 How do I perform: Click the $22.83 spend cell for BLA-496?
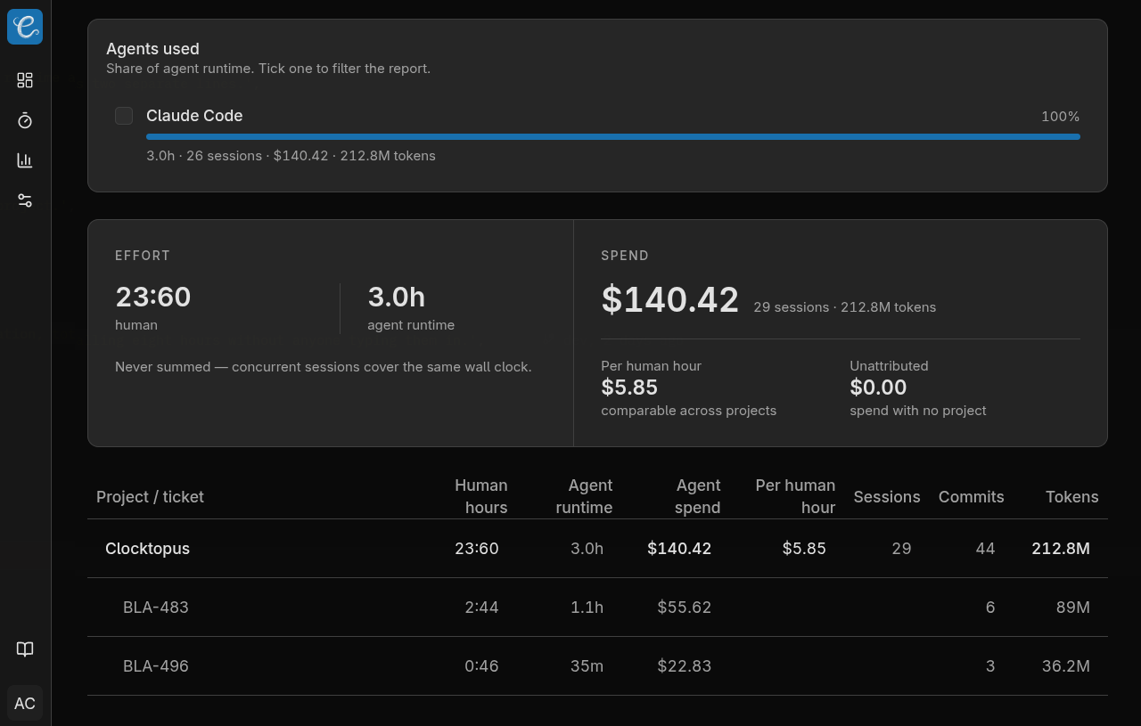point(684,666)
